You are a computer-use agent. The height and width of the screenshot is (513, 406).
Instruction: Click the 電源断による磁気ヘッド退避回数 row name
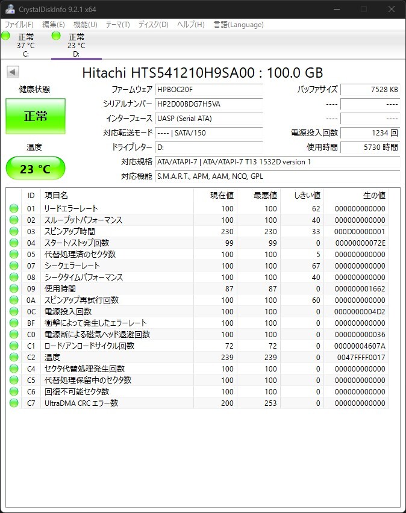97,334
